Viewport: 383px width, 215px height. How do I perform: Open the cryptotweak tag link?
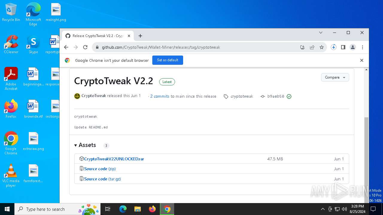(x=242, y=96)
